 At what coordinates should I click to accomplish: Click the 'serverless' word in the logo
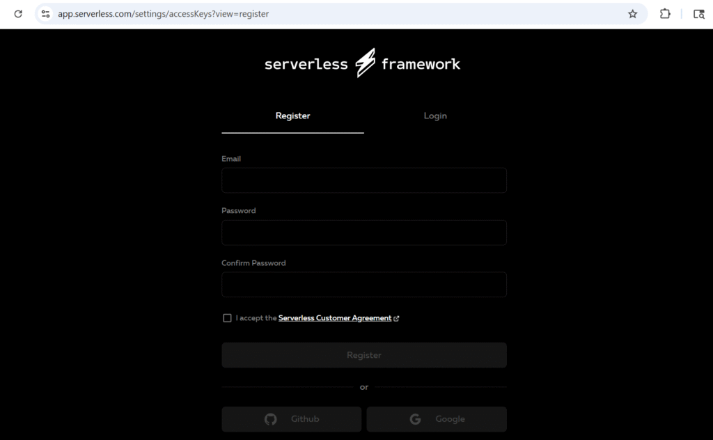(306, 64)
